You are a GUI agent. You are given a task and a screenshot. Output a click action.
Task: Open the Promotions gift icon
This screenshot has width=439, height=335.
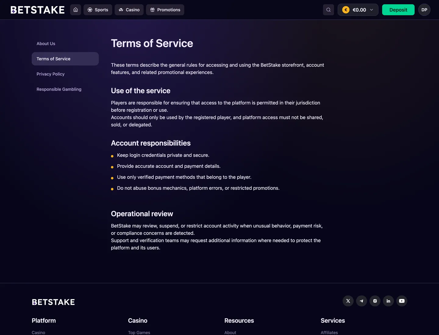[x=152, y=10]
